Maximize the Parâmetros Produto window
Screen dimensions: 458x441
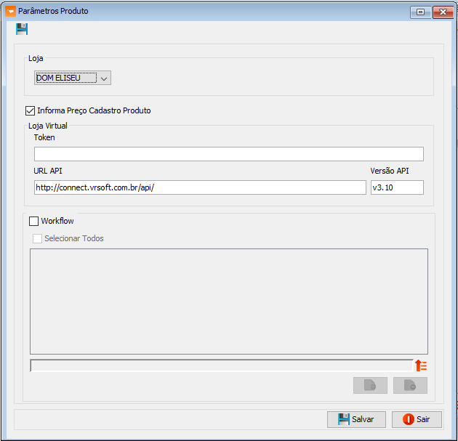pyautogui.click(x=420, y=12)
